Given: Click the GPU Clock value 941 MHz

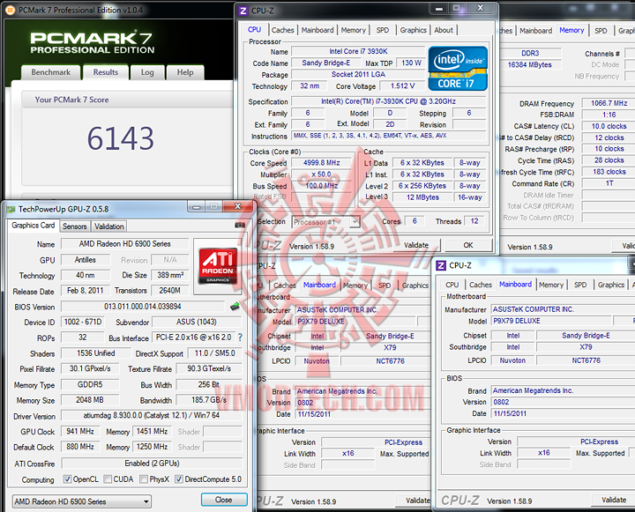Looking at the screenshot, I should click(80, 432).
